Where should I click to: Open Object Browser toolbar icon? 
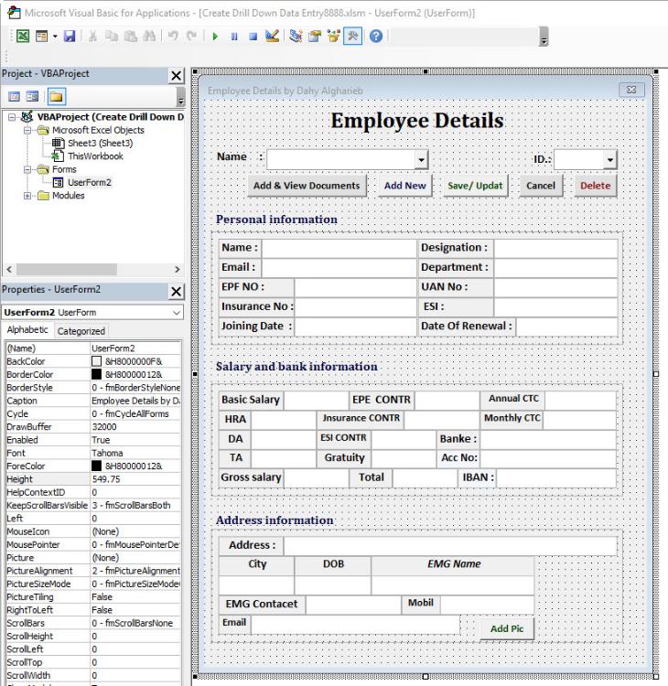coord(334,36)
